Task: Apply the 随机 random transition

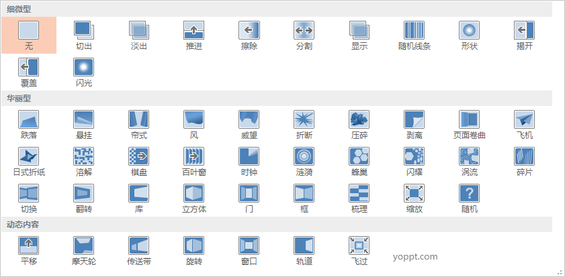Action: (x=469, y=198)
